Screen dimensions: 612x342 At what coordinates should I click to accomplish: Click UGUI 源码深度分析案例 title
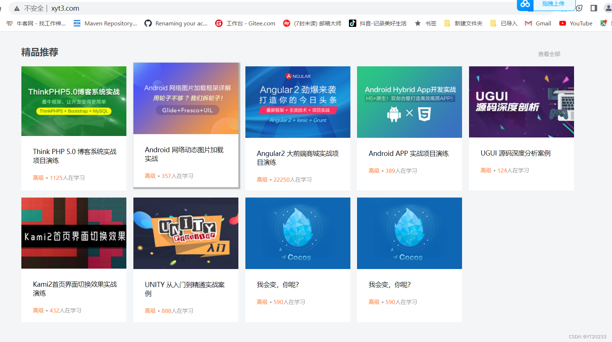515,153
